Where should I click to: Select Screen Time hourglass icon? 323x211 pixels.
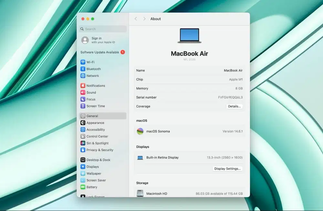[x=83, y=106]
